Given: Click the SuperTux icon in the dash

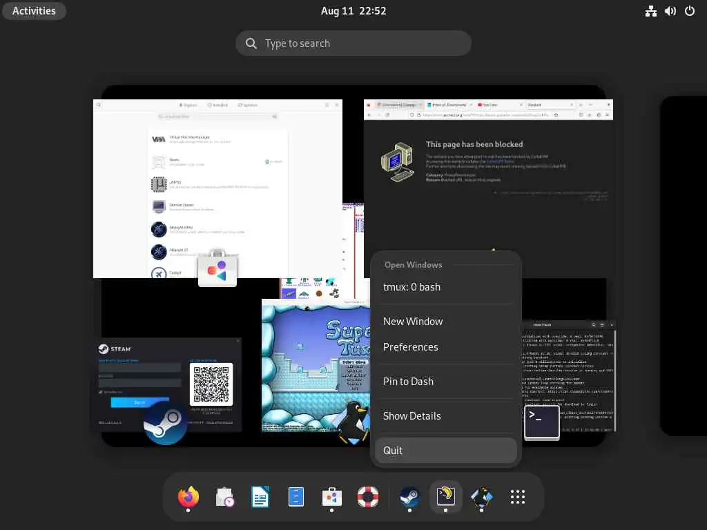Looking at the screenshot, I should coord(481,497).
